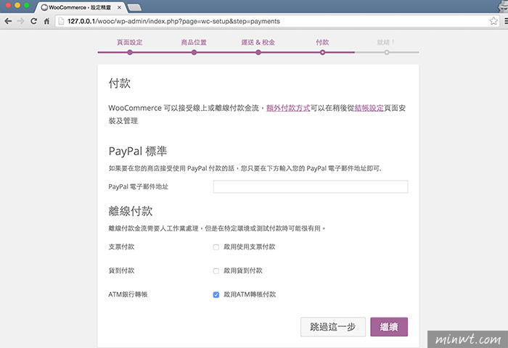Screen dimensions: 508x348
Task: Open the 額外付款方式 link
Action: pyautogui.click(x=288, y=108)
